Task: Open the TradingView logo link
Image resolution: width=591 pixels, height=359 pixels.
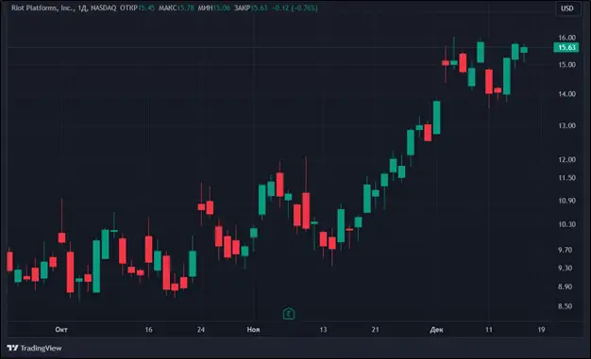Action: [x=34, y=348]
